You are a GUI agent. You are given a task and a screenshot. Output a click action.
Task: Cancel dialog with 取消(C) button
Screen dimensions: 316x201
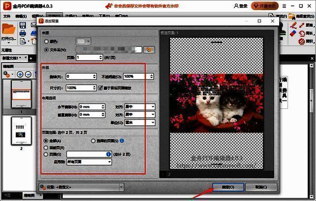(x=261, y=187)
